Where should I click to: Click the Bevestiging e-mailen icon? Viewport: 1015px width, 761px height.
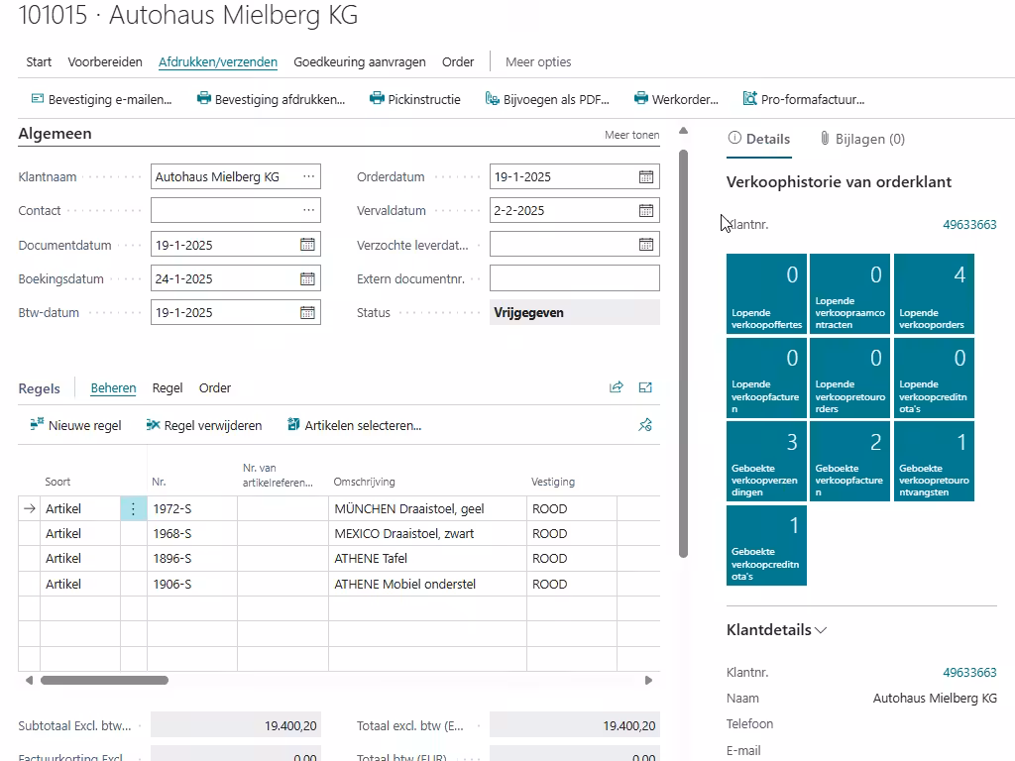38,99
